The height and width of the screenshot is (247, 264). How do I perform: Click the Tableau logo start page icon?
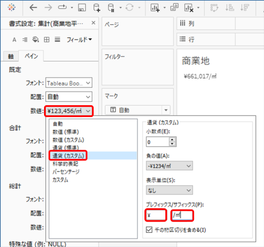pyautogui.click(x=12, y=7)
